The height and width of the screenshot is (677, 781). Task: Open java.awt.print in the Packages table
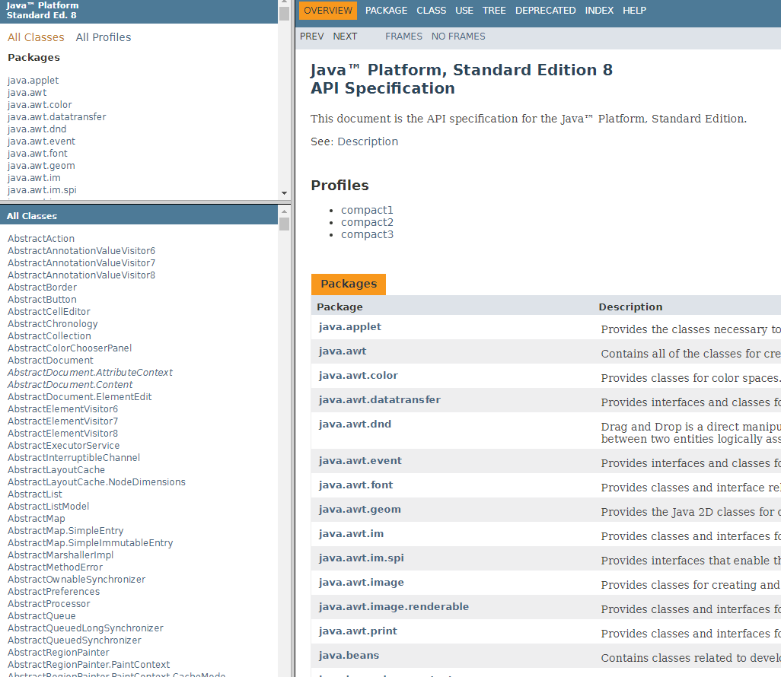(x=358, y=631)
